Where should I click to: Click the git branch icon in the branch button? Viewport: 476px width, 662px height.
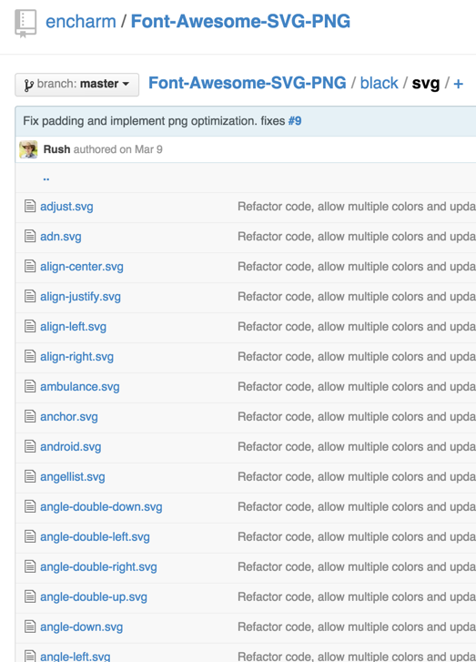tap(29, 85)
